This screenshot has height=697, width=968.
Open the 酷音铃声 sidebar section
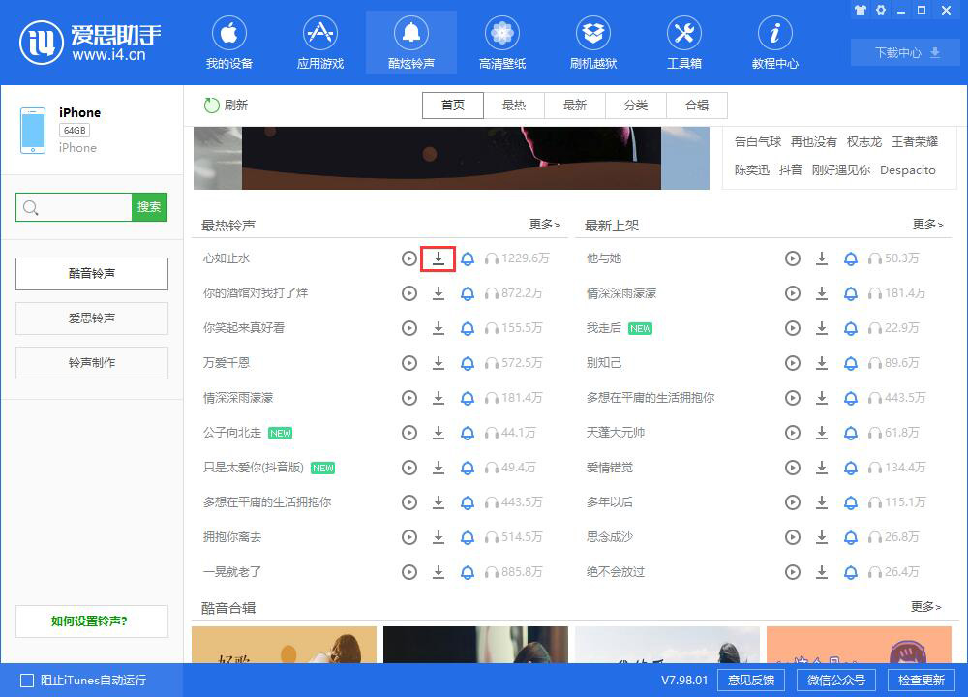pyautogui.click(x=91, y=274)
